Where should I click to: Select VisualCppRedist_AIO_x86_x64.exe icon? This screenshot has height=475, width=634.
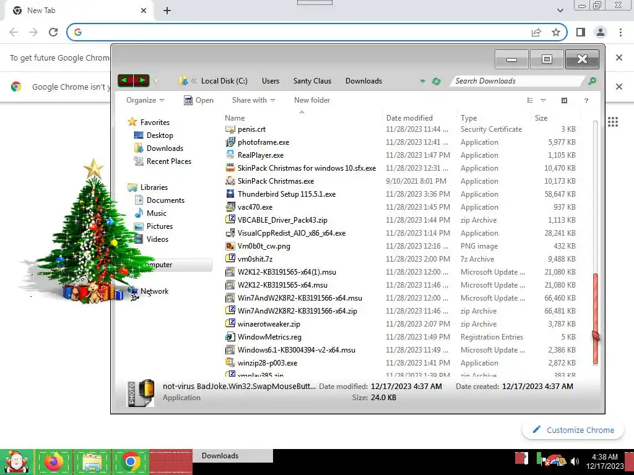230,233
